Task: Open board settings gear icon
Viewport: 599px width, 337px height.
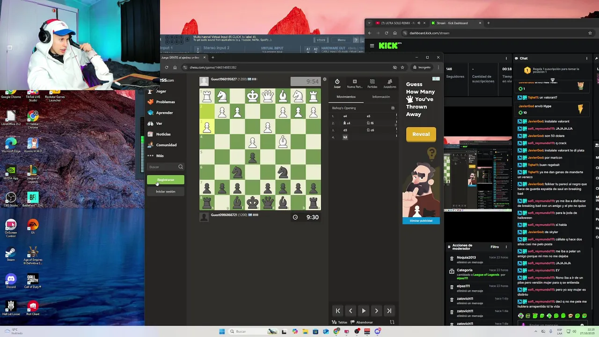Action: pyautogui.click(x=324, y=79)
